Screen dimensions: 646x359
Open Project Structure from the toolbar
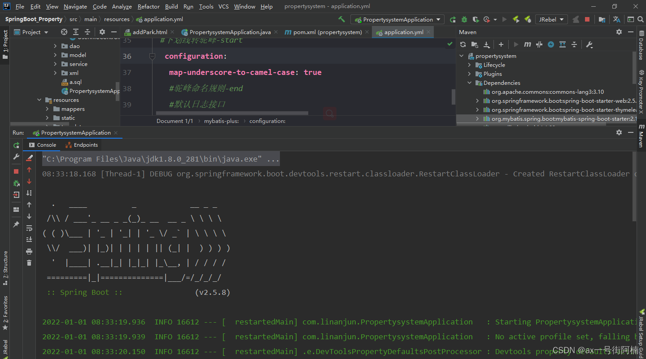coord(602,19)
